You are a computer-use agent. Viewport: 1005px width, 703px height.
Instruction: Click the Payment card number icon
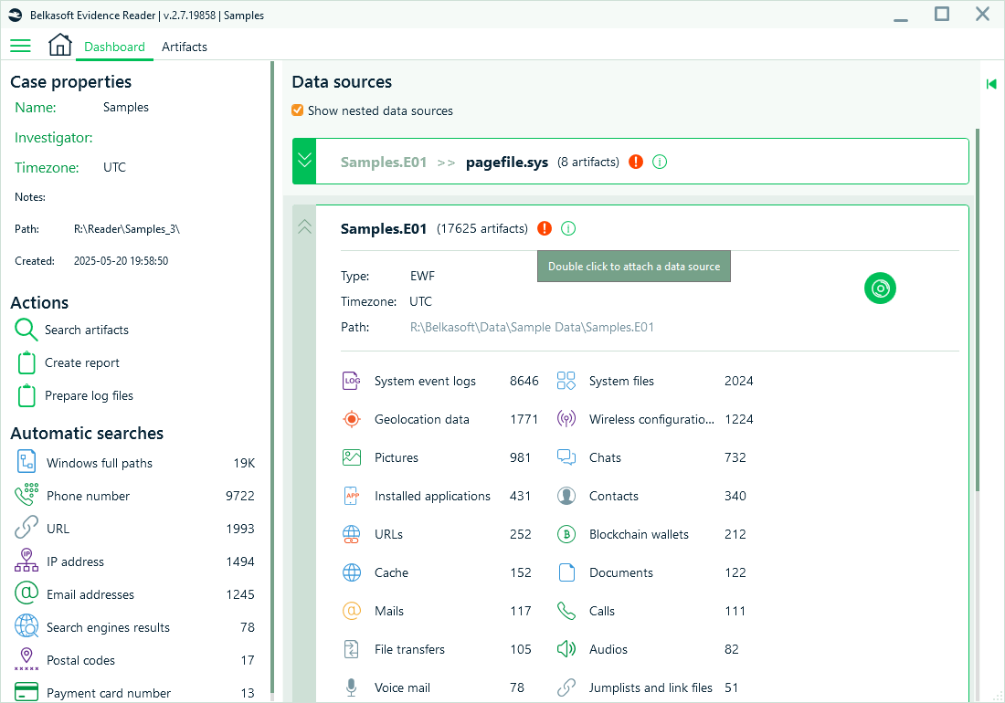pos(26,692)
